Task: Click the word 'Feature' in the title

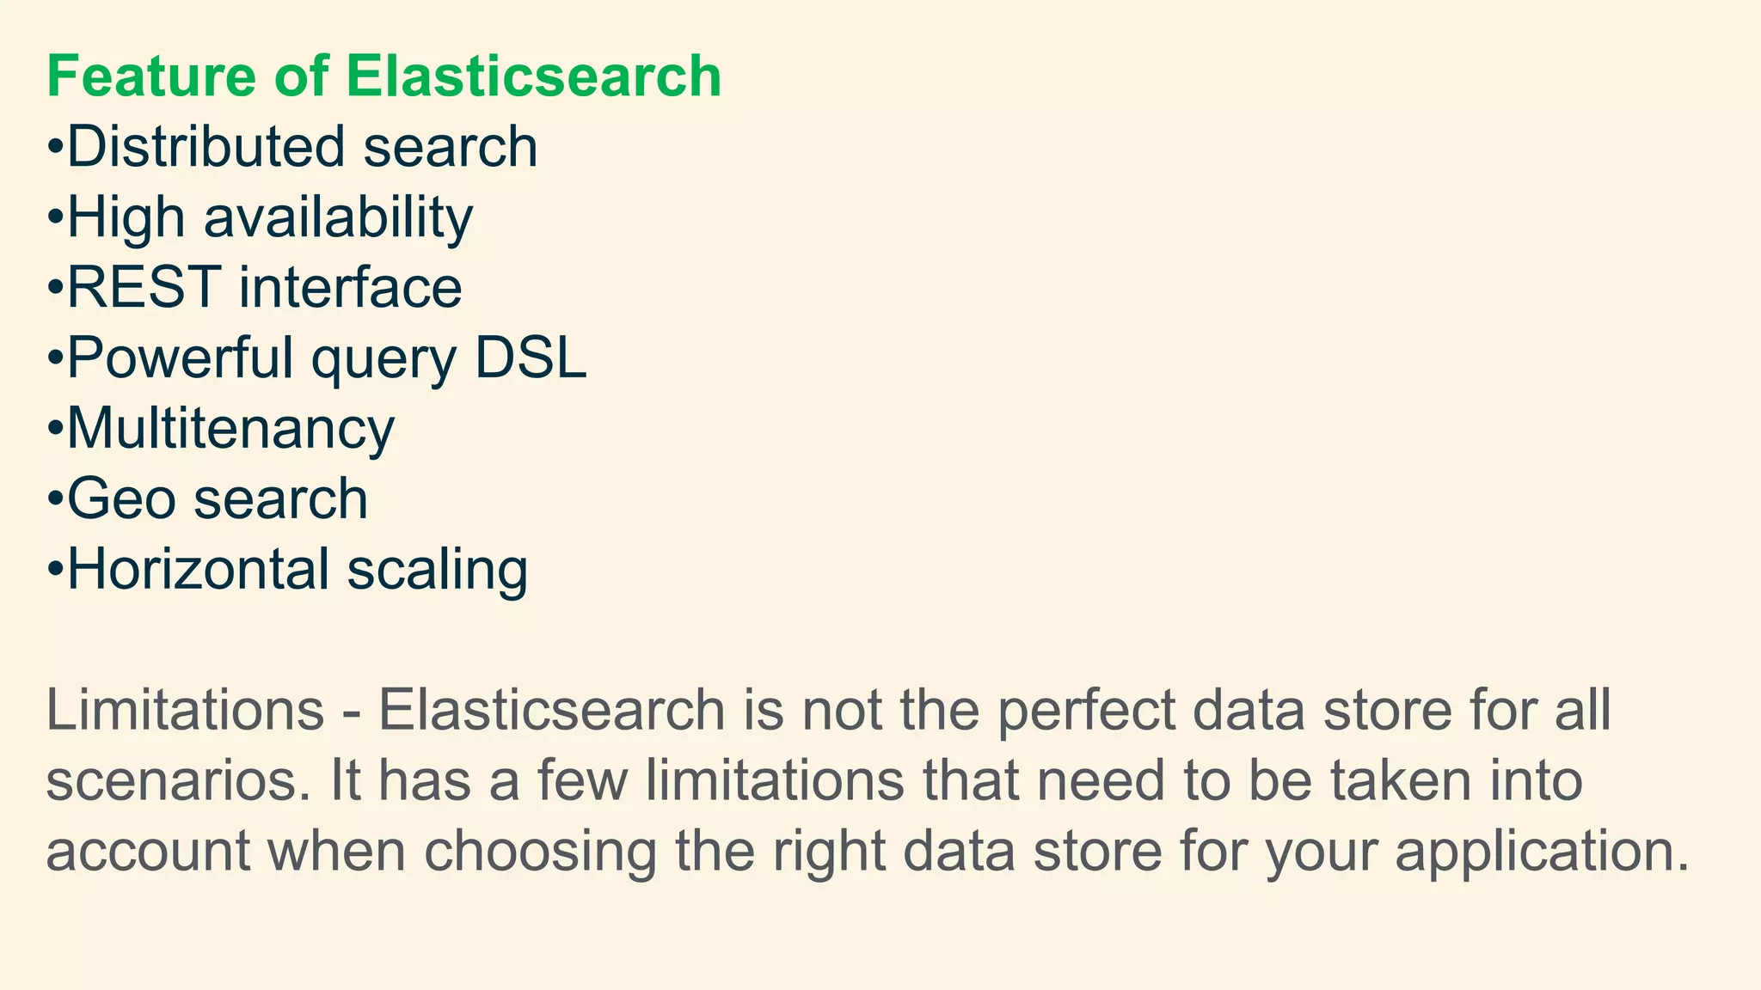Action: pyautogui.click(x=151, y=76)
